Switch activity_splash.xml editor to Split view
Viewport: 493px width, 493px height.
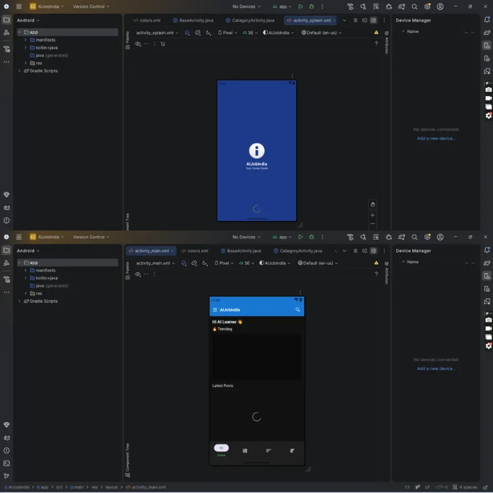point(364,20)
